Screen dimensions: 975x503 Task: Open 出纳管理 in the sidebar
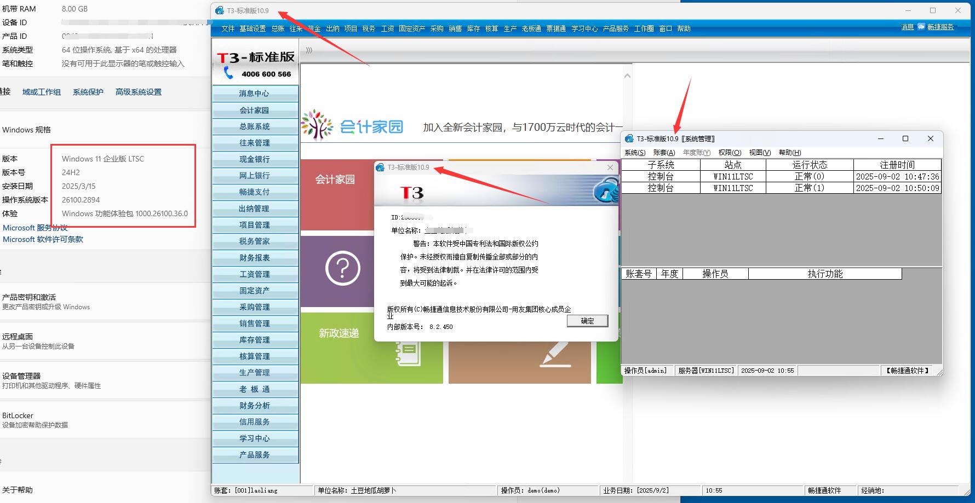click(x=255, y=209)
